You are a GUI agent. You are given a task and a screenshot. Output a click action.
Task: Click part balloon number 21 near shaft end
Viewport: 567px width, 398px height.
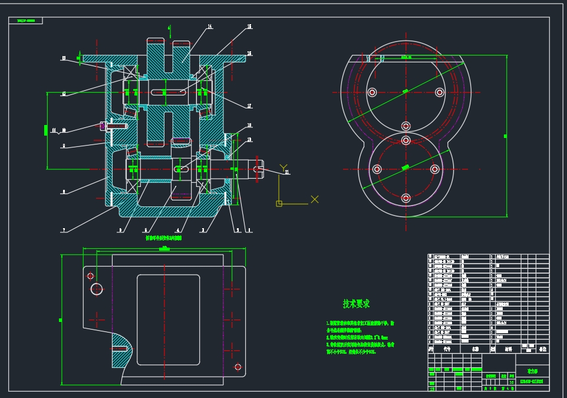coord(287,172)
